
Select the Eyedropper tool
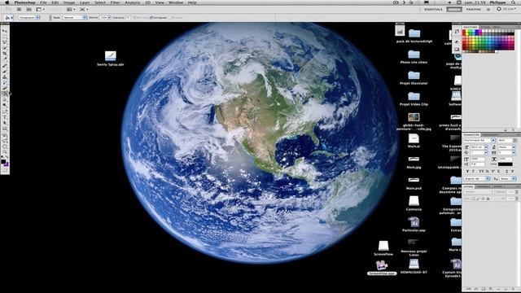[5, 58]
